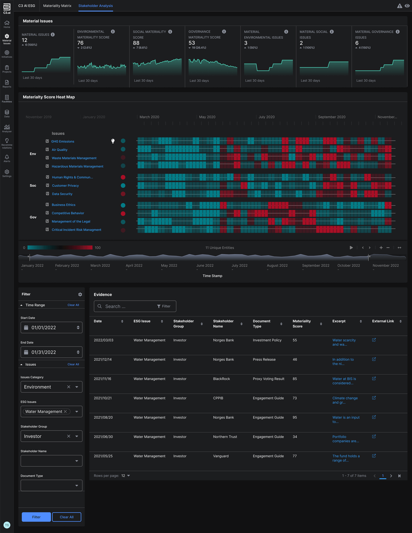The image size is (412, 533).
Task: Open the GHG Emissions issue link
Action: tap(63, 141)
